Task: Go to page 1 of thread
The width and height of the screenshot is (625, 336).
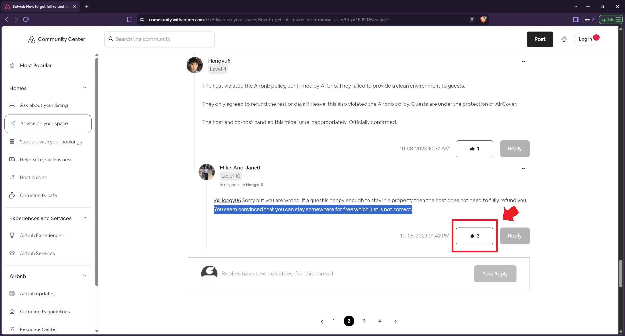Action: pyautogui.click(x=334, y=321)
